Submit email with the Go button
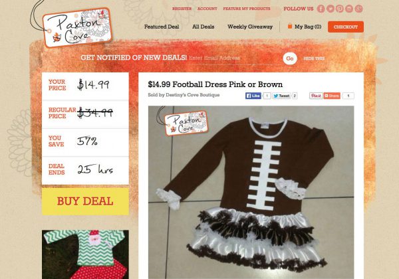This screenshot has width=399, height=279. click(290, 58)
